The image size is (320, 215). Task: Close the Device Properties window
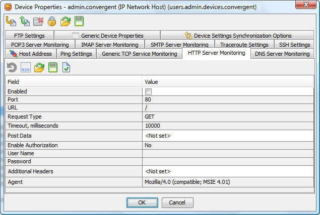point(305,5)
